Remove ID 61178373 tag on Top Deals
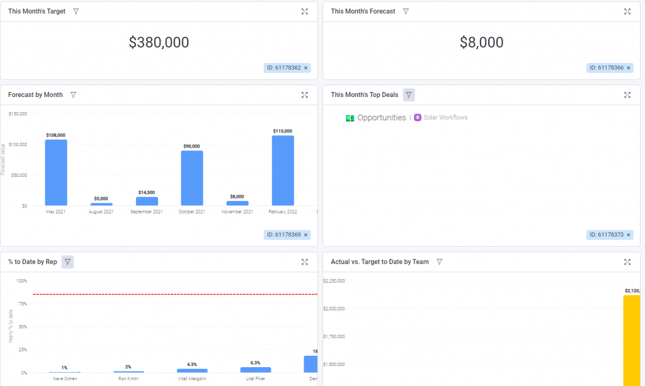Screen dimensions: 645x386 [x=628, y=235]
